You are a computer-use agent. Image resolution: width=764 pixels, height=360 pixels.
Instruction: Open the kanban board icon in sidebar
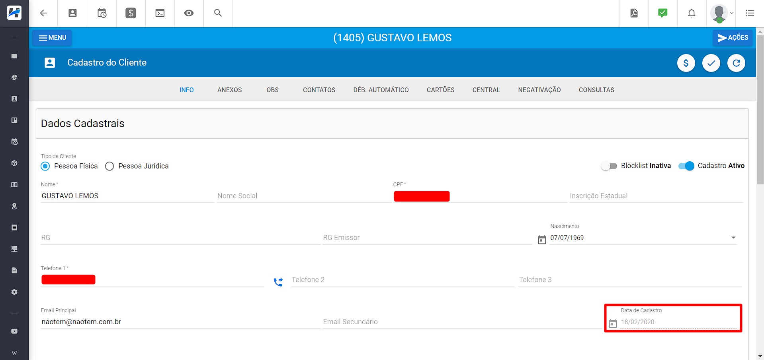14,120
